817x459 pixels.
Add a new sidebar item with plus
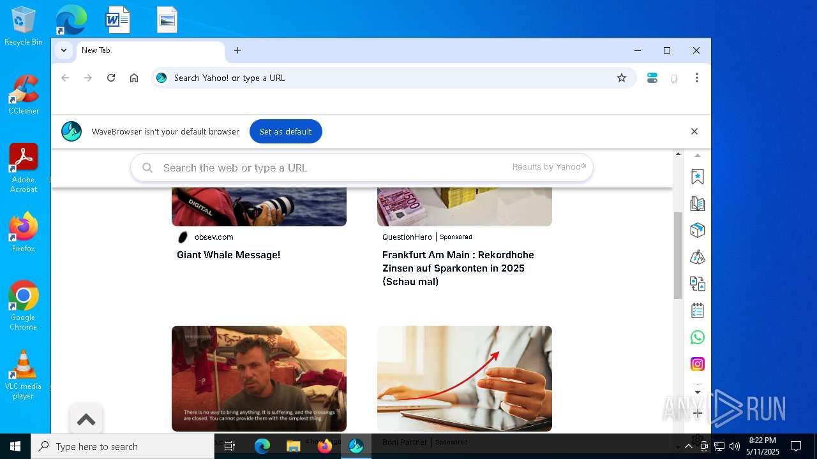(x=698, y=413)
